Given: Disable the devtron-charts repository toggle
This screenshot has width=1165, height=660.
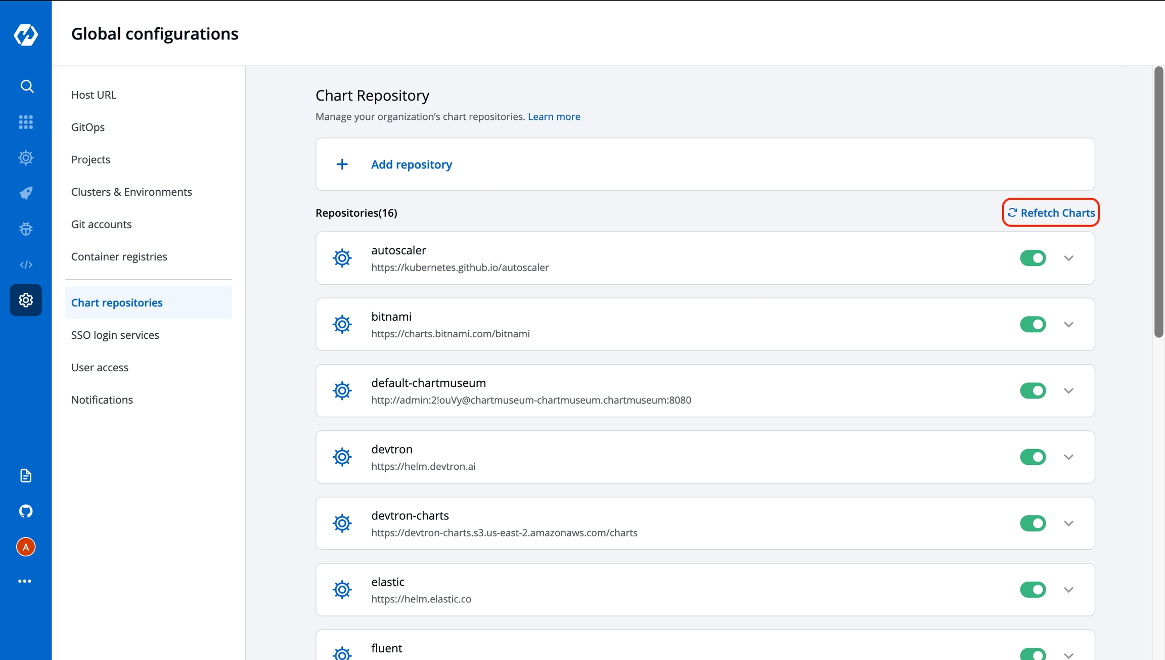Looking at the screenshot, I should coord(1033,523).
